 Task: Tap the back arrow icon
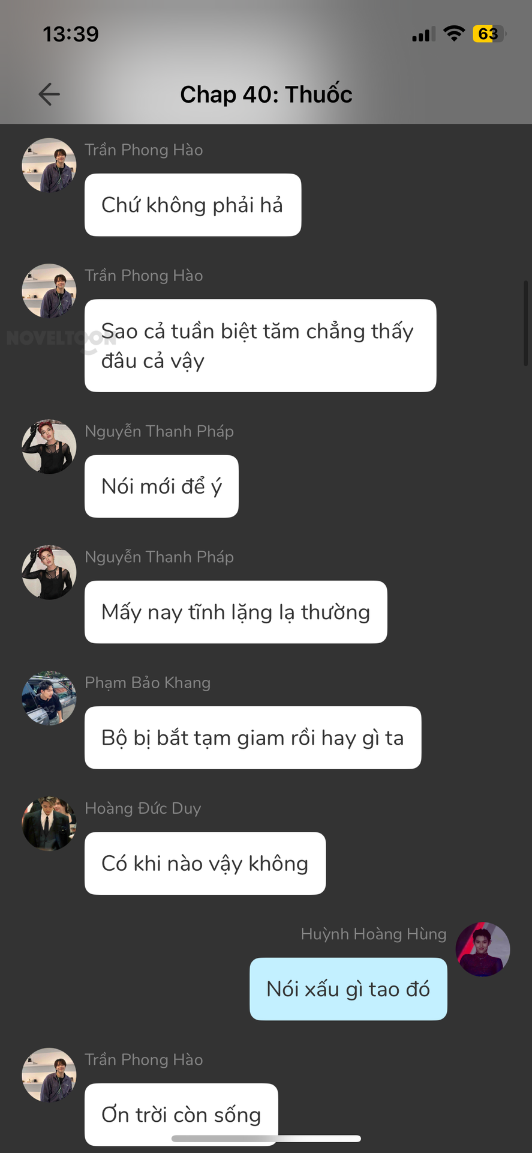point(49,94)
